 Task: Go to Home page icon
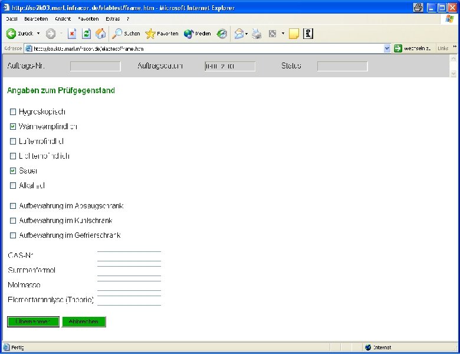101,34
